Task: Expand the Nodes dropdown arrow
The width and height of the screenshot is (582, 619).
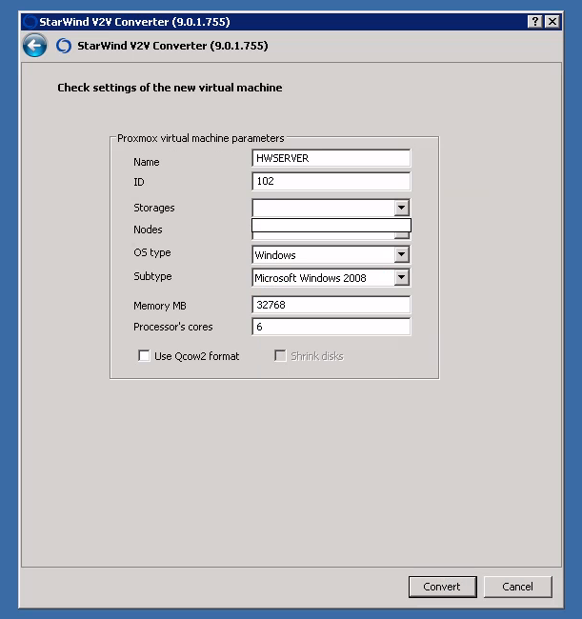Action: [x=401, y=235]
